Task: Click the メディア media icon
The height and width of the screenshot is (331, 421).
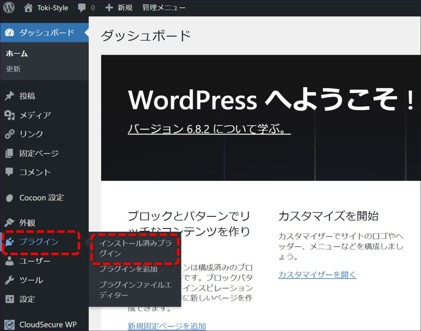Action: point(9,115)
